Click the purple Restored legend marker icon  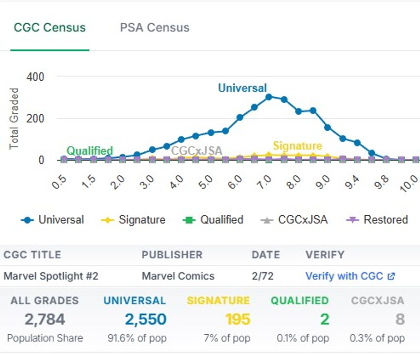[x=352, y=220]
